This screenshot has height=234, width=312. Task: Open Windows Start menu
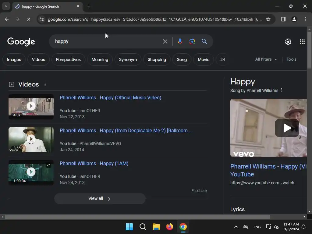[129, 227]
